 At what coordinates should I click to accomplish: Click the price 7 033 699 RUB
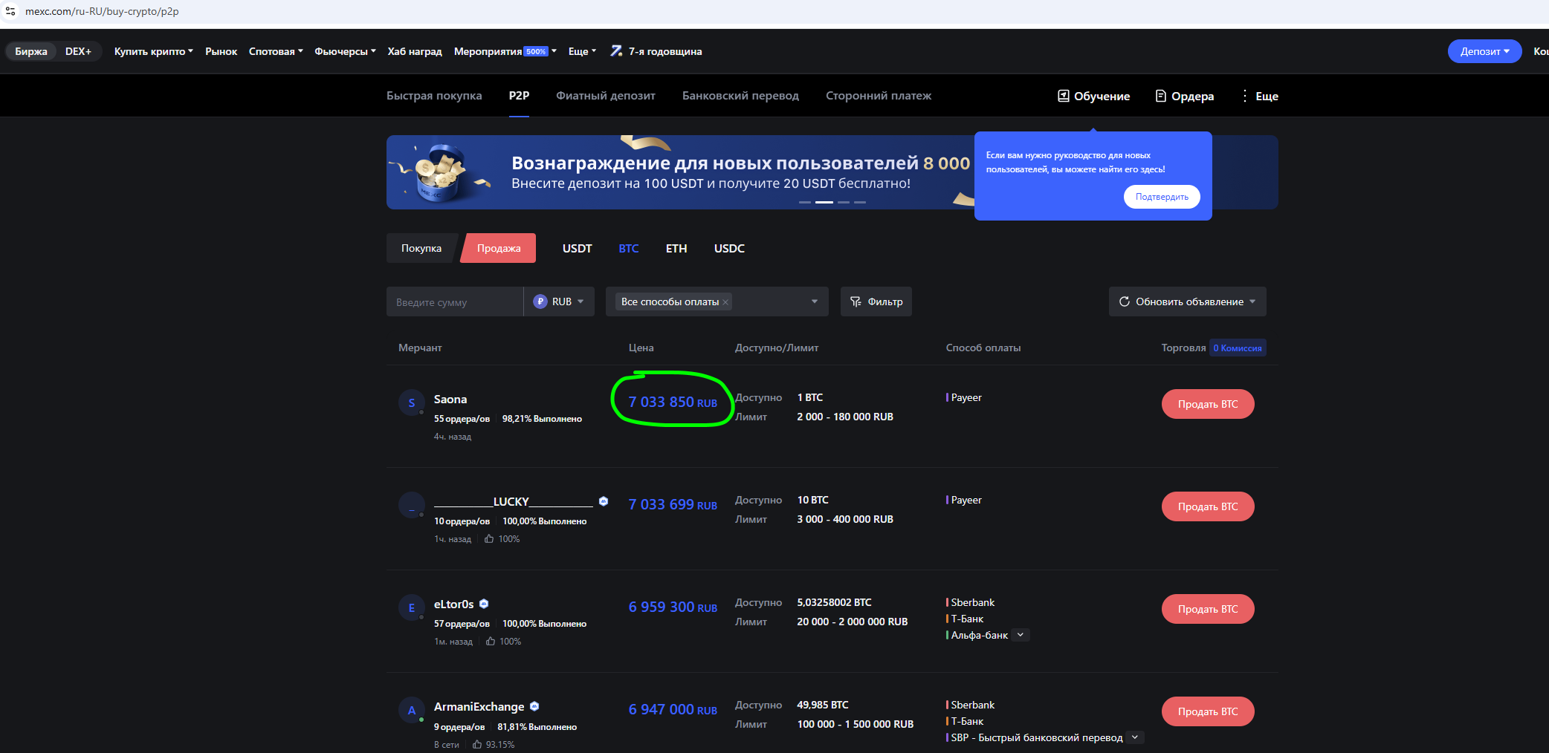pyautogui.click(x=673, y=504)
